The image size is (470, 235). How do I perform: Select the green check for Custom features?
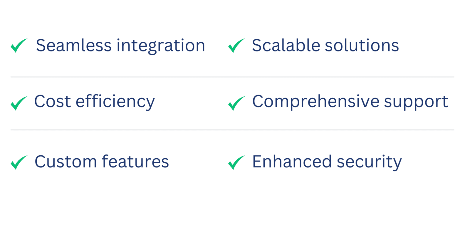pos(19,162)
